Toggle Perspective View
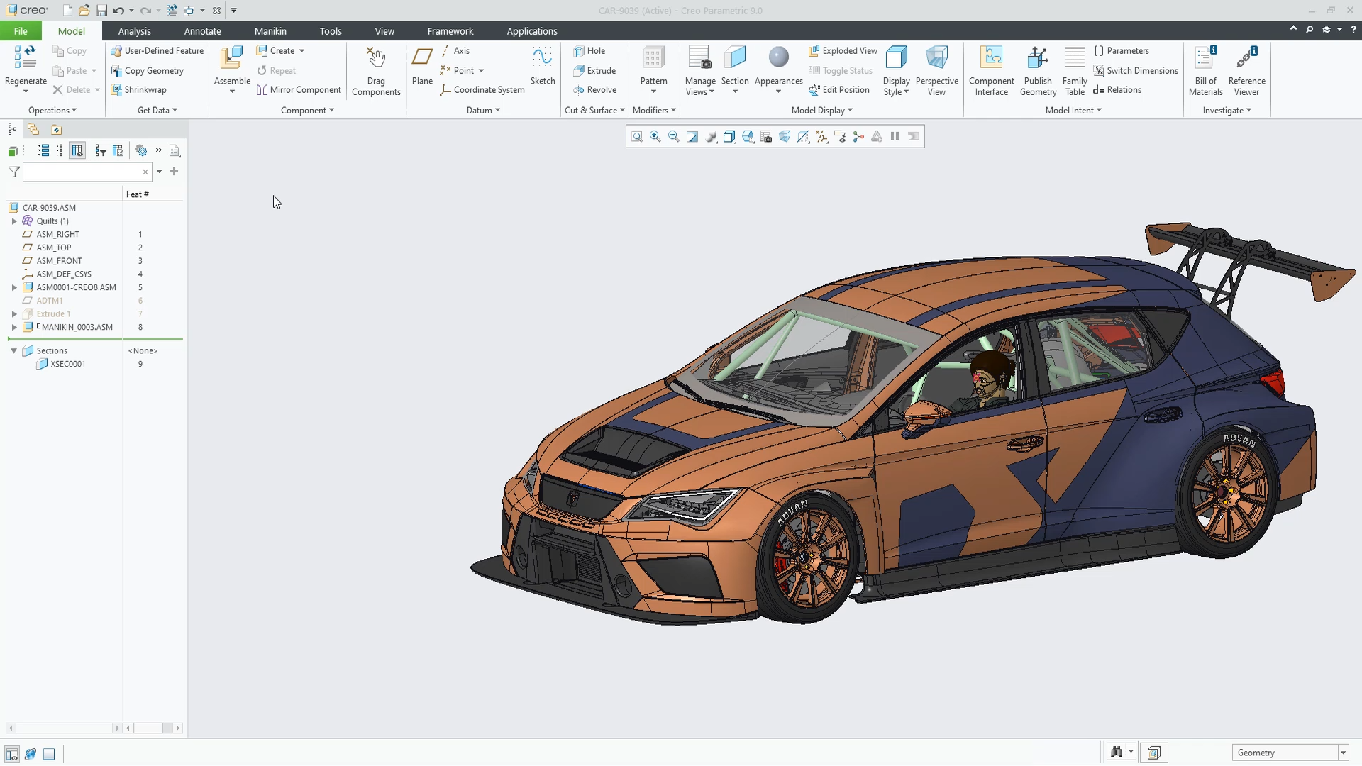The height and width of the screenshot is (766, 1362). click(936, 71)
